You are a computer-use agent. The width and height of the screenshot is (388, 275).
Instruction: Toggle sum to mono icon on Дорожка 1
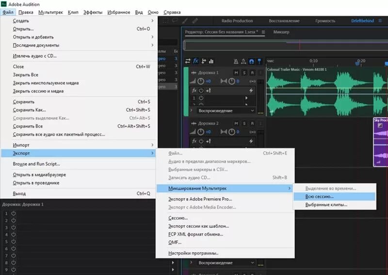point(252,81)
